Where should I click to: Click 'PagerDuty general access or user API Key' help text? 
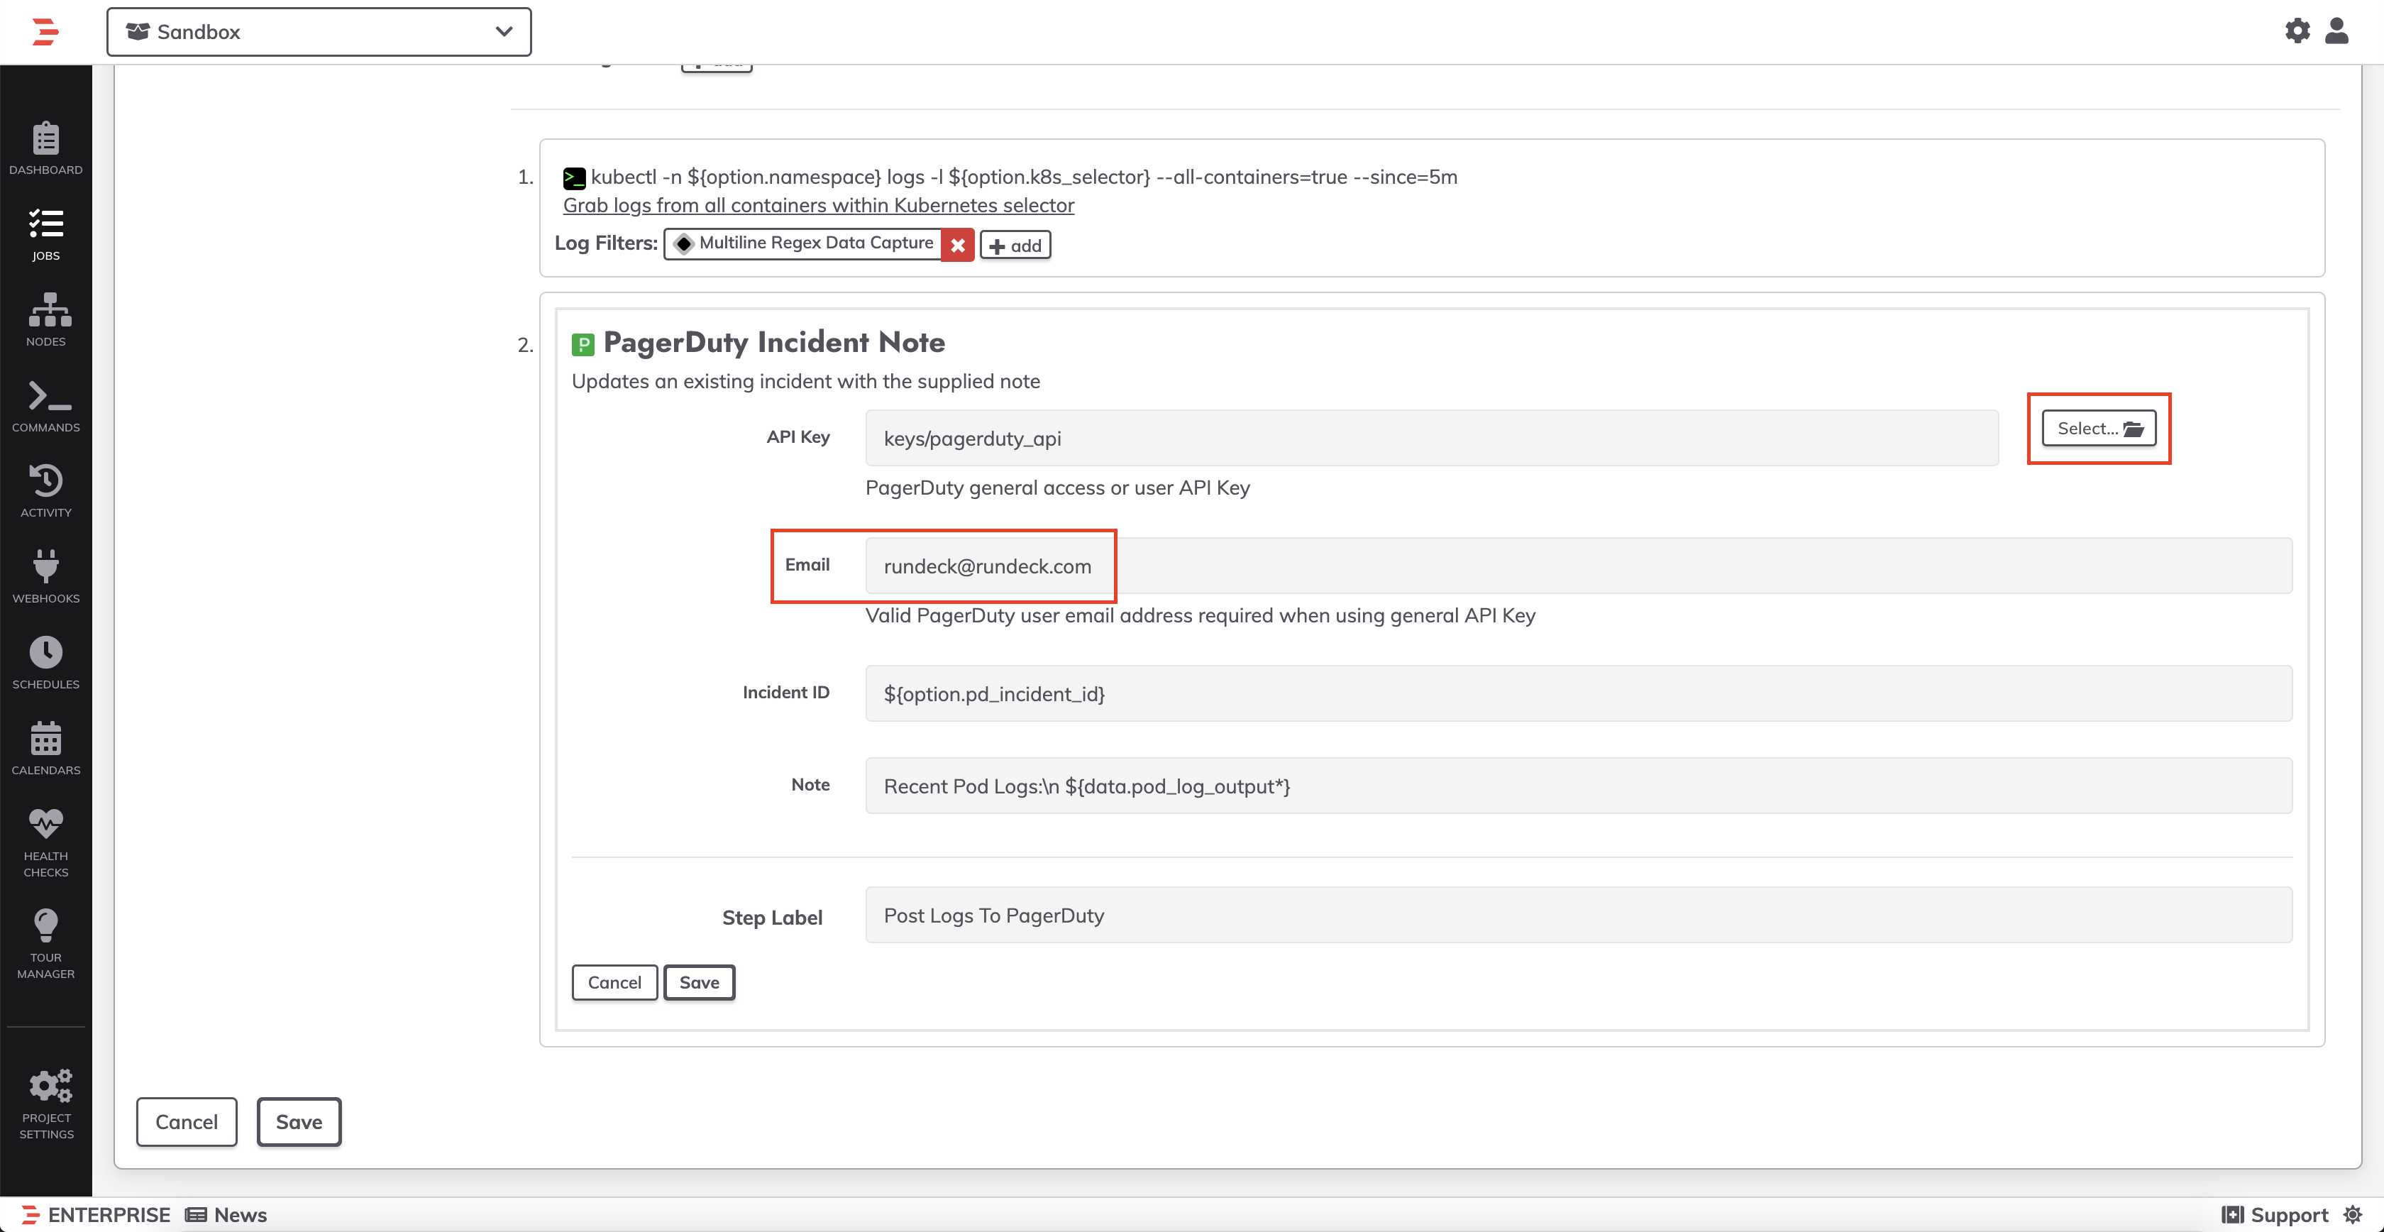1058,488
